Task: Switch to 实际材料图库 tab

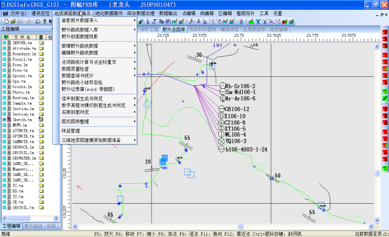Action: tap(203, 30)
